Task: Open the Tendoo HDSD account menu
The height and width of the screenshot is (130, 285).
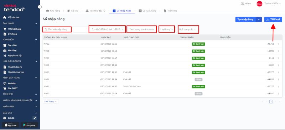Action: point(269,4)
